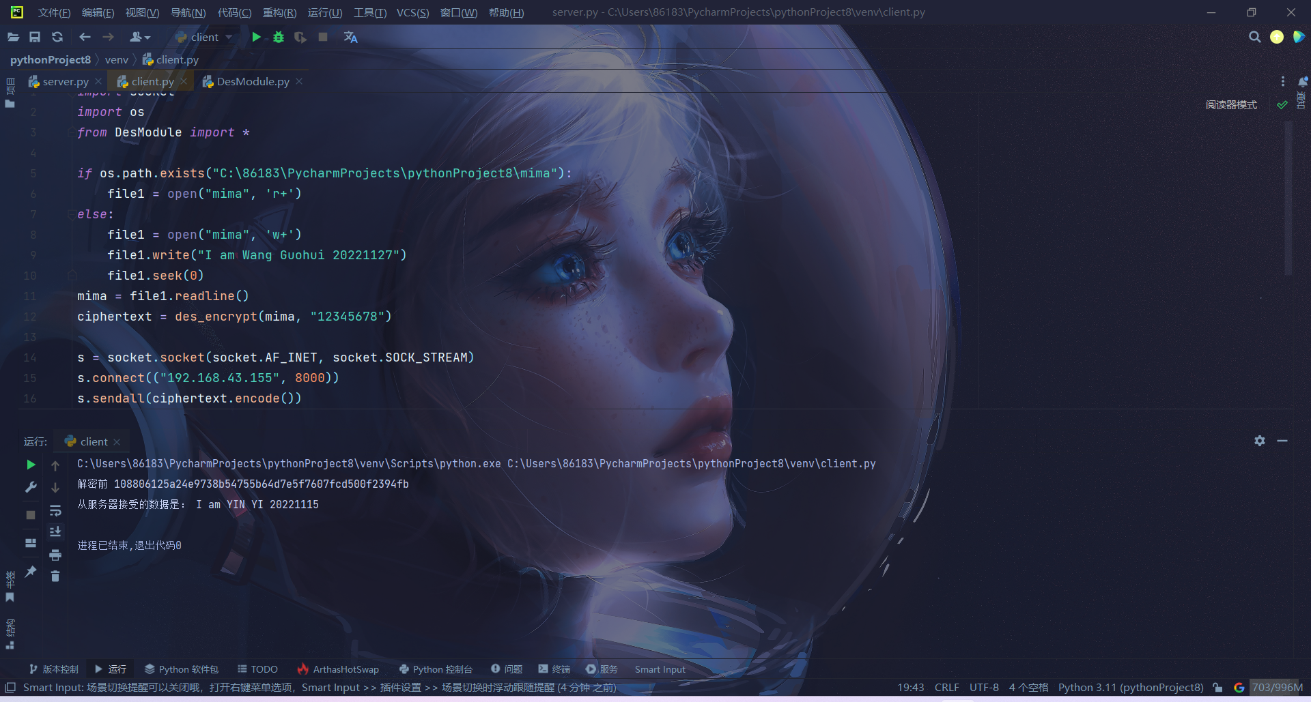
Task: Open the 重构(R) menu
Action: tap(279, 12)
